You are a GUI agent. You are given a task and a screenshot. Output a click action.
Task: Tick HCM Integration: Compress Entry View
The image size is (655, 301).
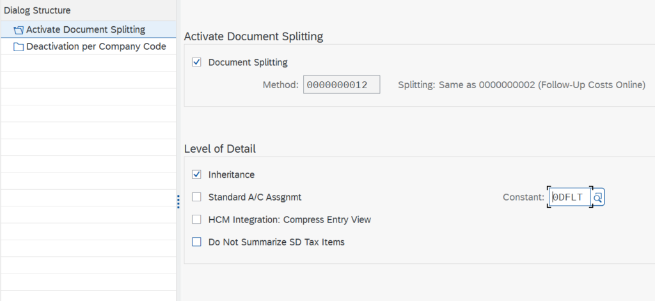[197, 219]
